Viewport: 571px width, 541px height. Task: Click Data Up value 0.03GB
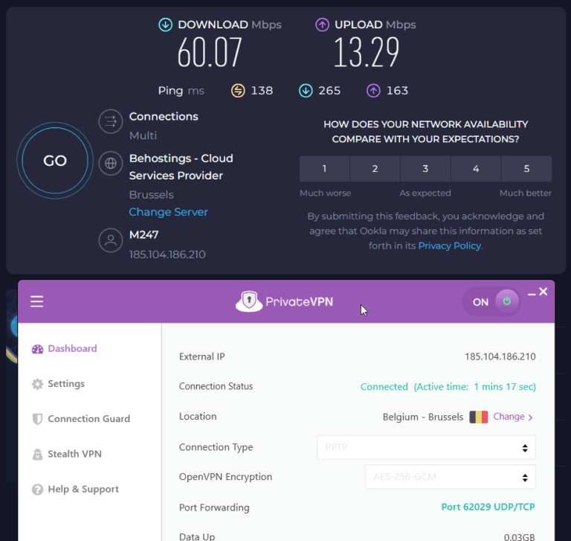coord(519,537)
